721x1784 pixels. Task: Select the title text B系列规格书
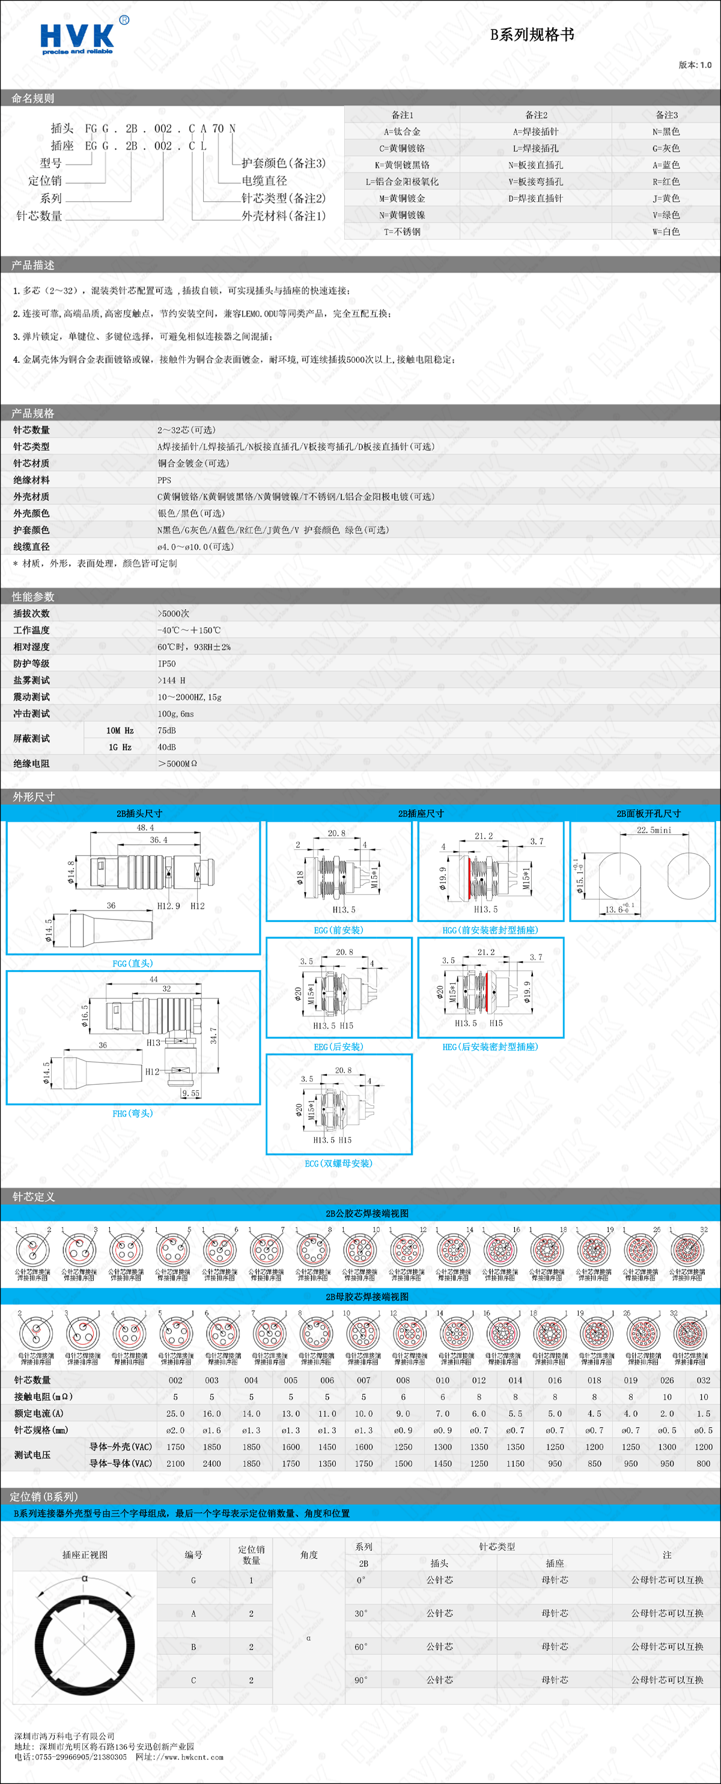pyautogui.click(x=532, y=35)
